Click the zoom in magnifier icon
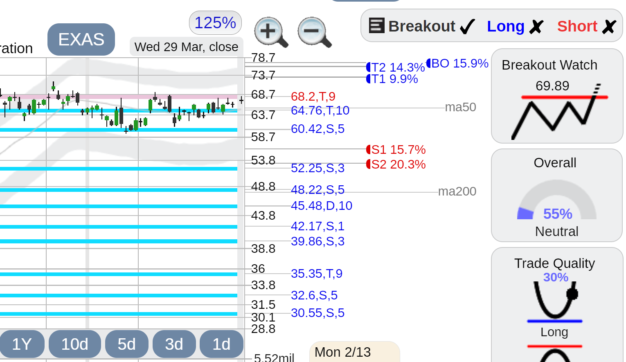The width and height of the screenshot is (626, 362). (271, 32)
